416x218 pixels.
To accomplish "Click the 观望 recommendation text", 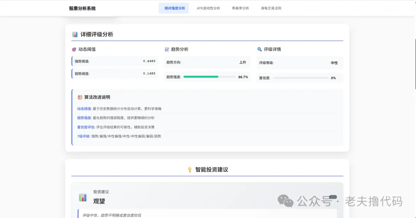I will click(x=99, y=201).
